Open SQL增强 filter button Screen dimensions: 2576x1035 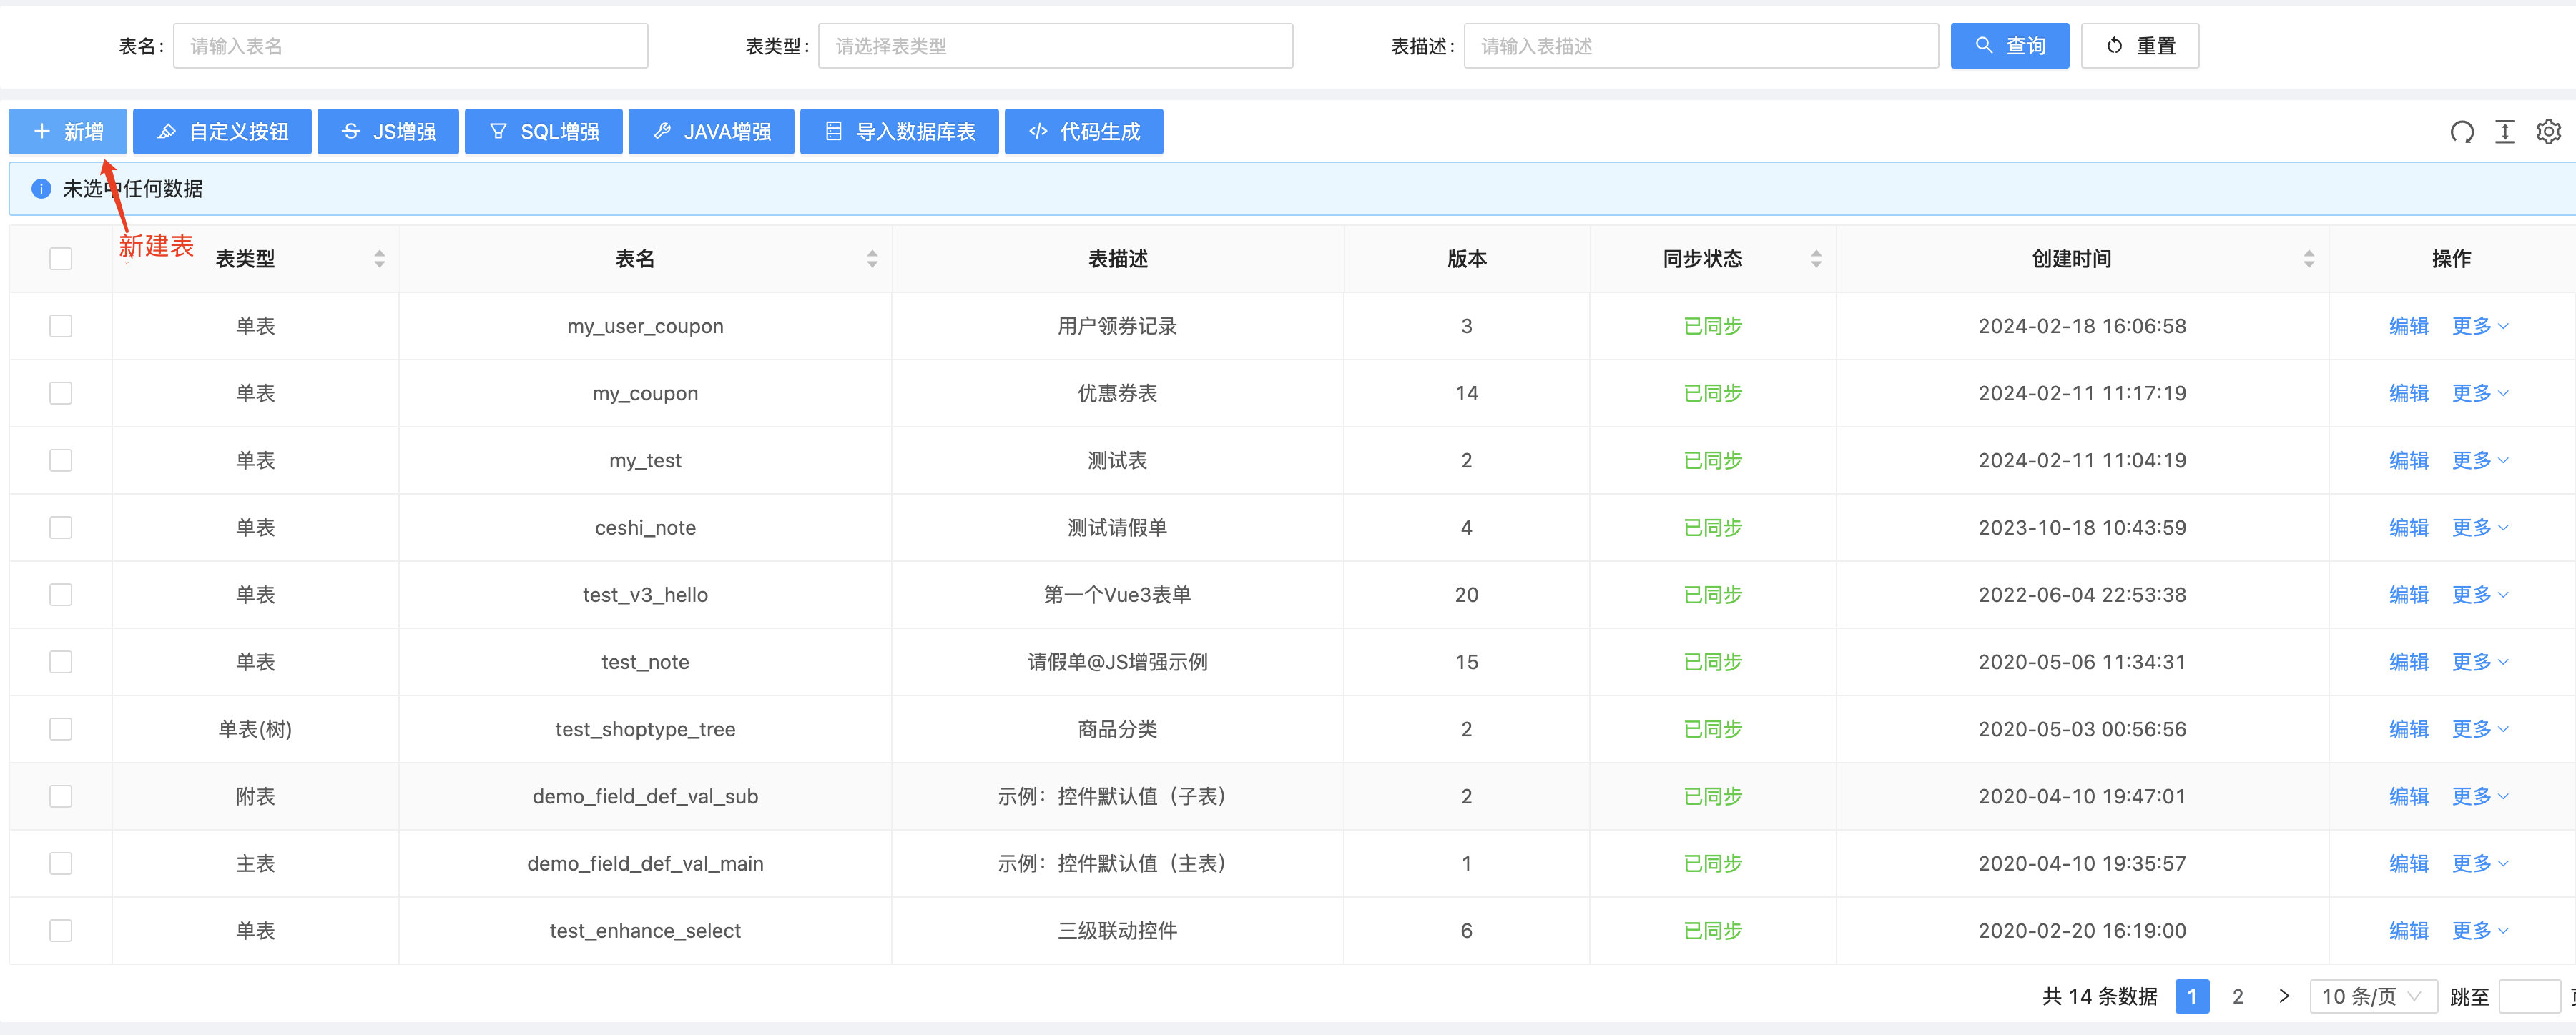pos(543,132)
